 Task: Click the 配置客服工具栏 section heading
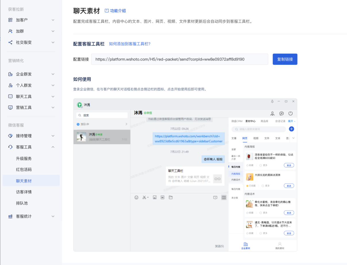pyautogui.click(x=89, y=44)
